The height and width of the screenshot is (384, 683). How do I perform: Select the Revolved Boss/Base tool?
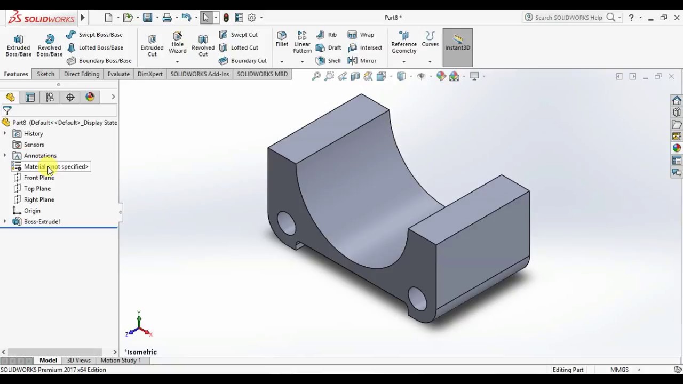(50, 46)
